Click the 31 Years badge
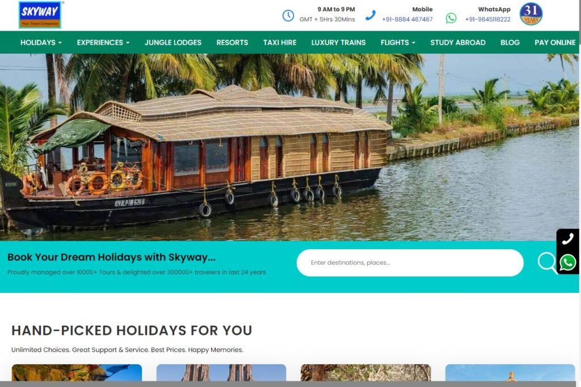581x387 pixels. [531, 14]
